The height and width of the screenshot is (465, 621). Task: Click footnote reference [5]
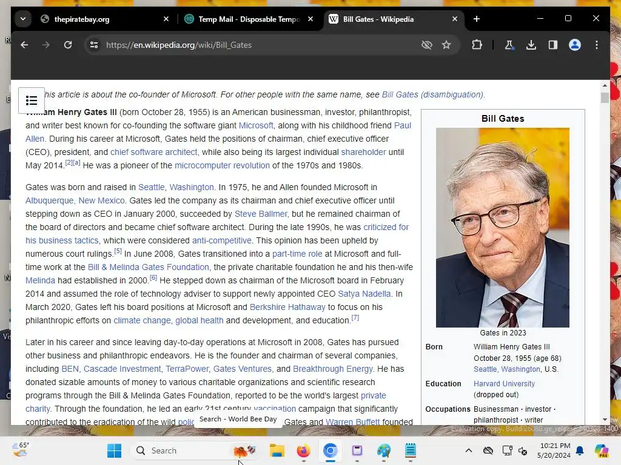[118, 251]
